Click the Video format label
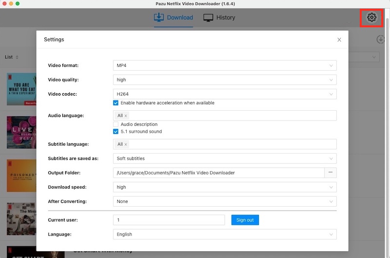The height and width of the screenshot is (258, 390). pyautogui.click(x=63, y=65)
